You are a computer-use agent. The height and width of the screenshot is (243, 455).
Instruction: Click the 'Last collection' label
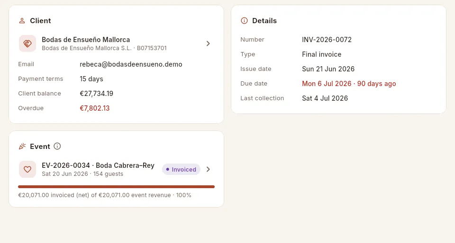tap(262, 98)
